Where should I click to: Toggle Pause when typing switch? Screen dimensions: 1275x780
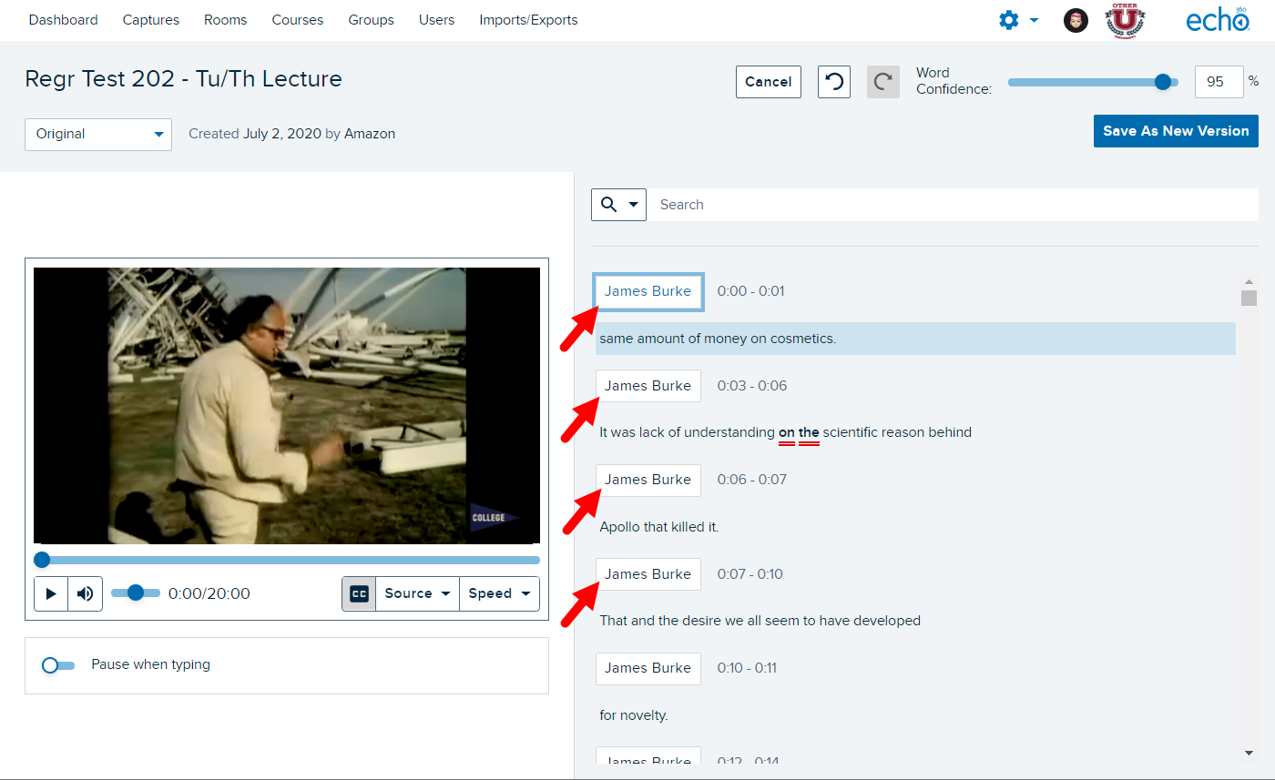[58, 665]
